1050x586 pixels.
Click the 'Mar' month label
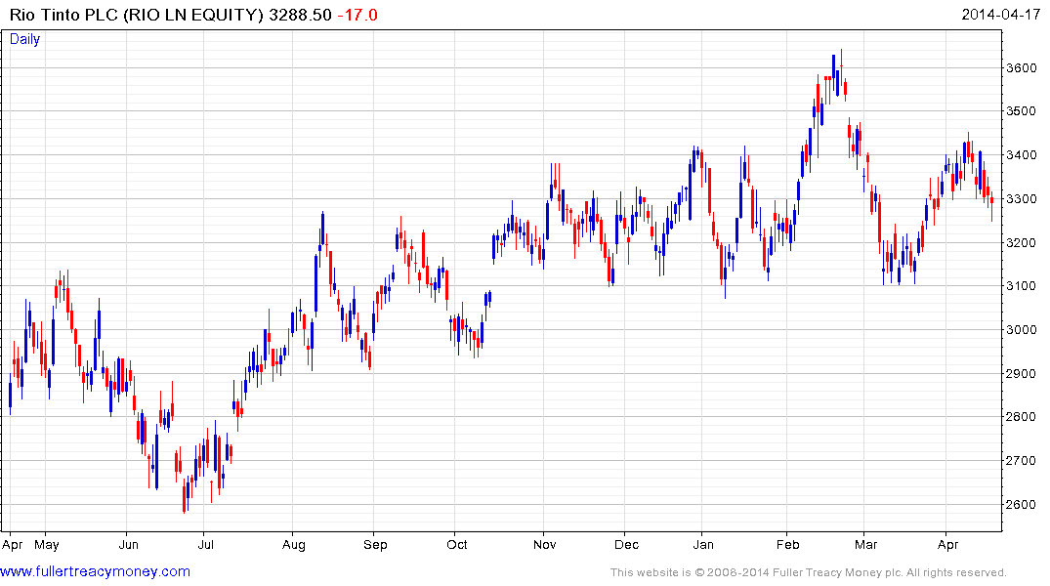point(865,545)
